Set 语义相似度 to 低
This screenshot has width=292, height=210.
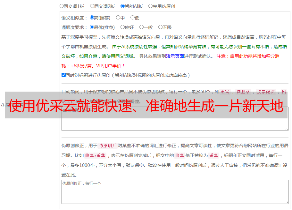[x=132, y=18]
